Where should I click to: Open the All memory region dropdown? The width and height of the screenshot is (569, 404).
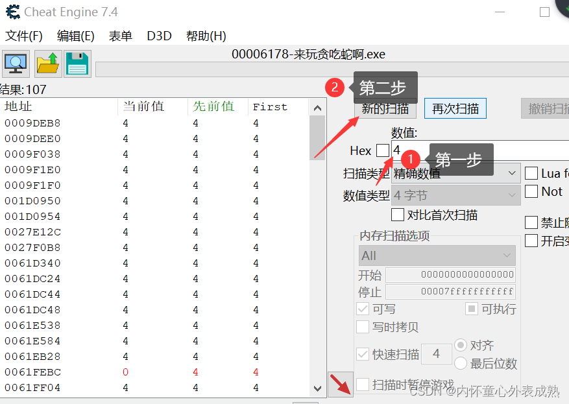tap(437, 255)
